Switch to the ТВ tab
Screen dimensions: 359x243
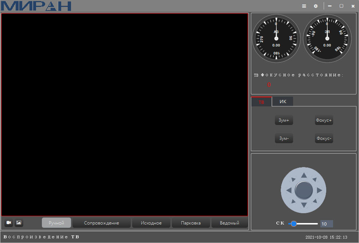tap(261, 102)
